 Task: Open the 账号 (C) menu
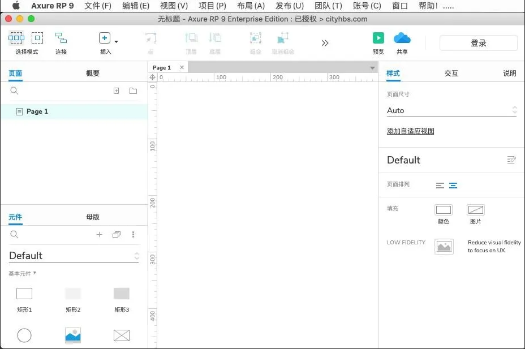pos(367,6)
